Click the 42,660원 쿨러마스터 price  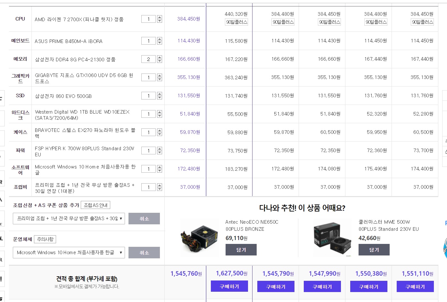pyautogui.click(x=369, y=238)
